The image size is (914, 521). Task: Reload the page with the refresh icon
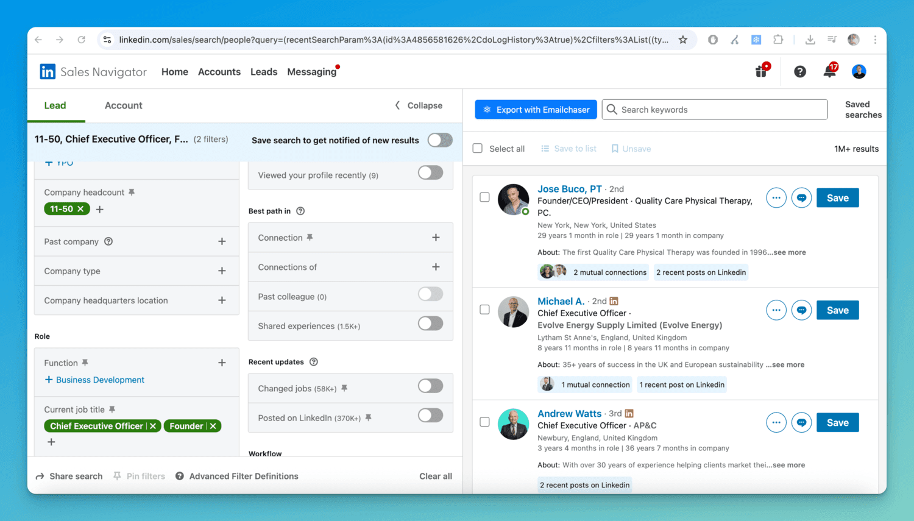[81, 40]
